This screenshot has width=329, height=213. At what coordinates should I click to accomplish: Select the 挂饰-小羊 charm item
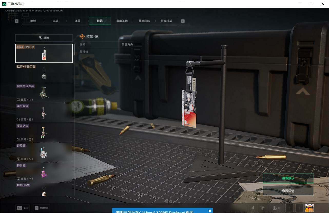pos(44,189)
